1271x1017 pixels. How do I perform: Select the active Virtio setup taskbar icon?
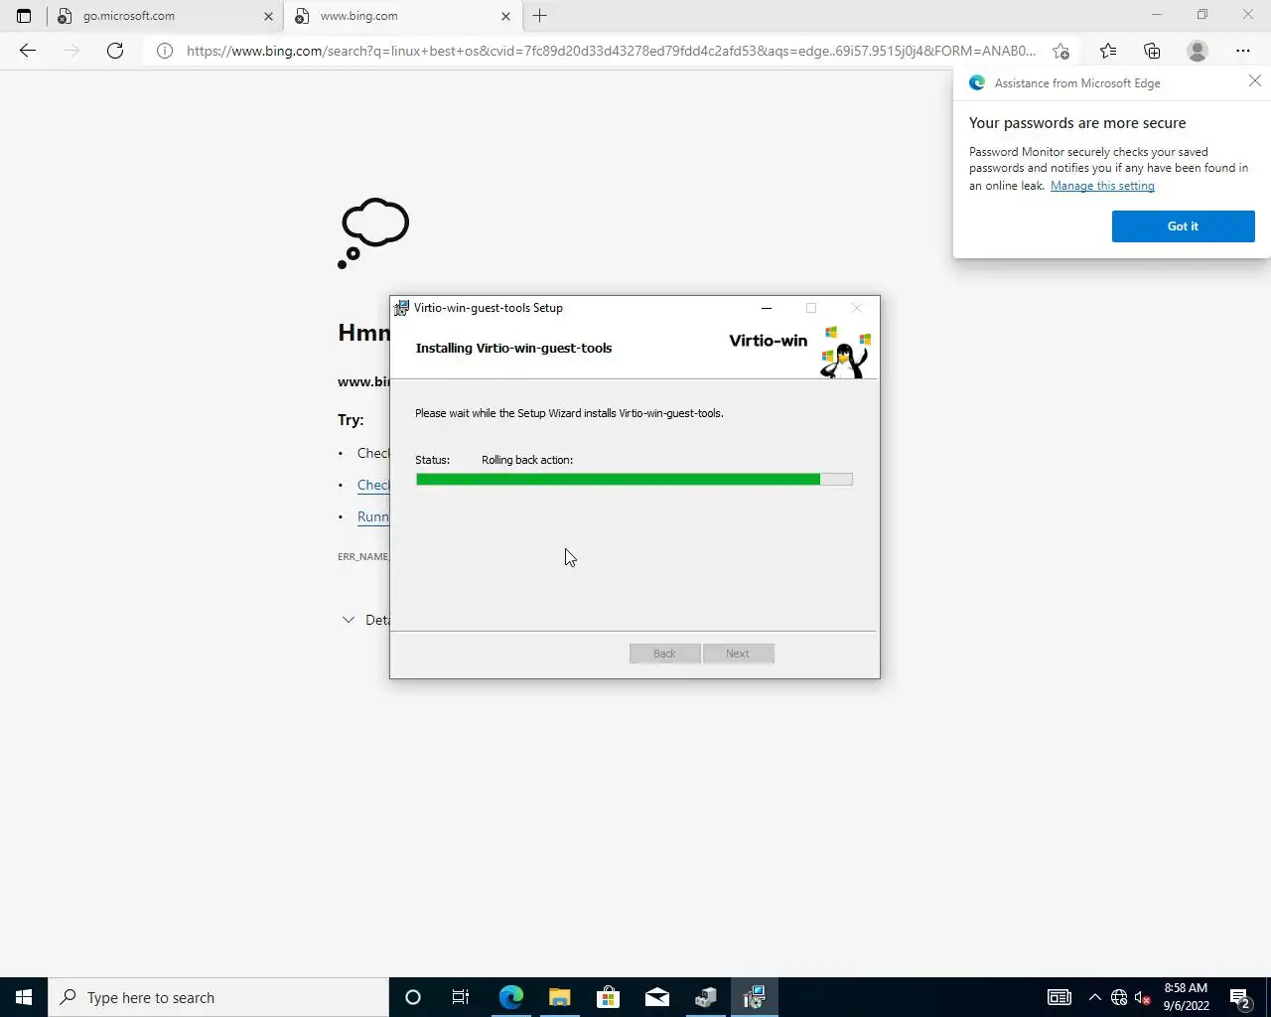coord(754,997)
